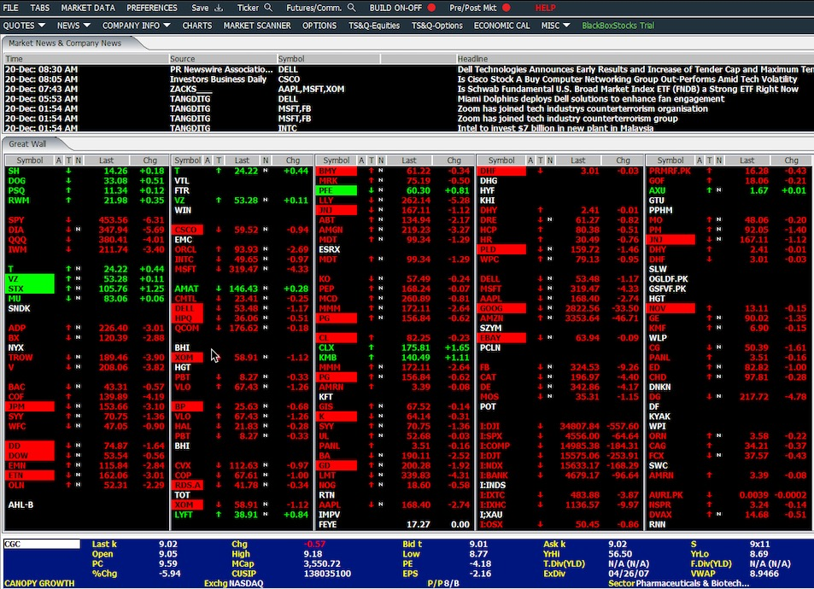The height and width of the screenshot is (589, 814).
Task: Sort news by the Source column header
Action: click(223, 59)
